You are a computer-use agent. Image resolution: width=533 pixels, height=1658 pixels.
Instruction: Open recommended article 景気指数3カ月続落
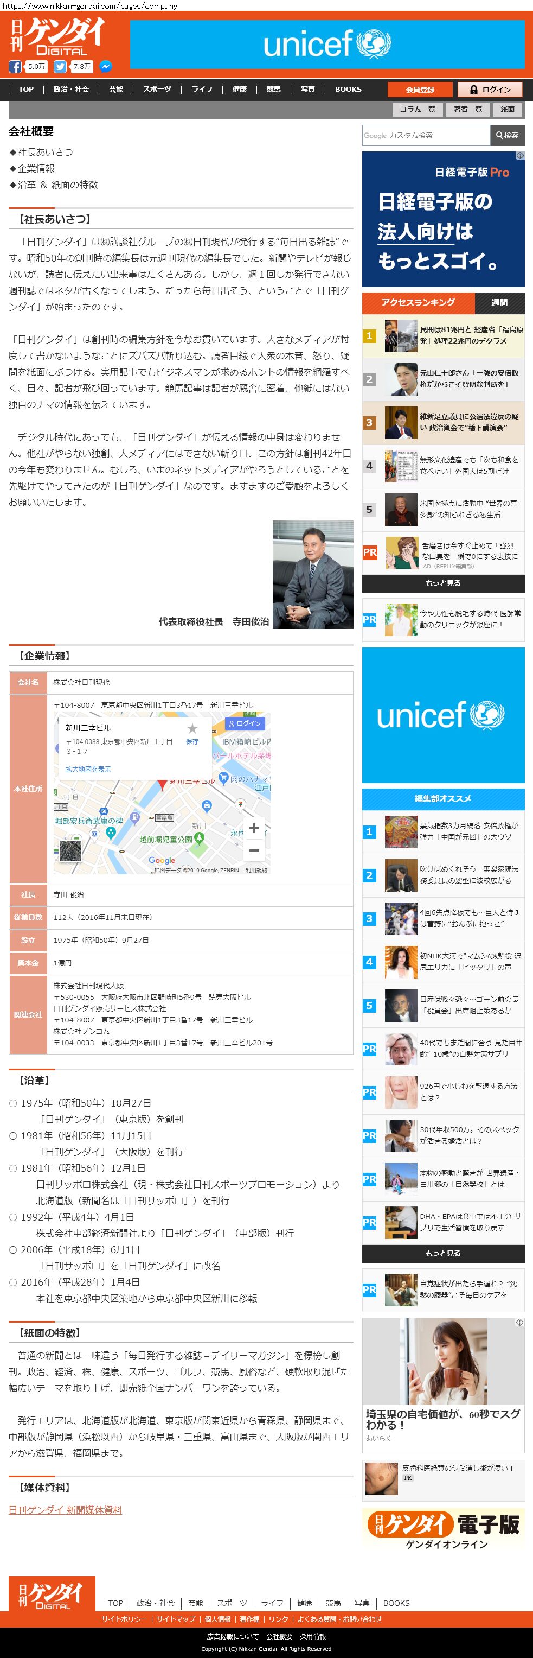coord(443,831)
